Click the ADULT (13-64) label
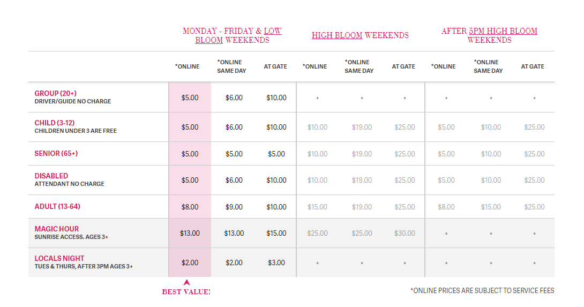The height and width of the screenshot is (307, 584). (x=57, y=206)
